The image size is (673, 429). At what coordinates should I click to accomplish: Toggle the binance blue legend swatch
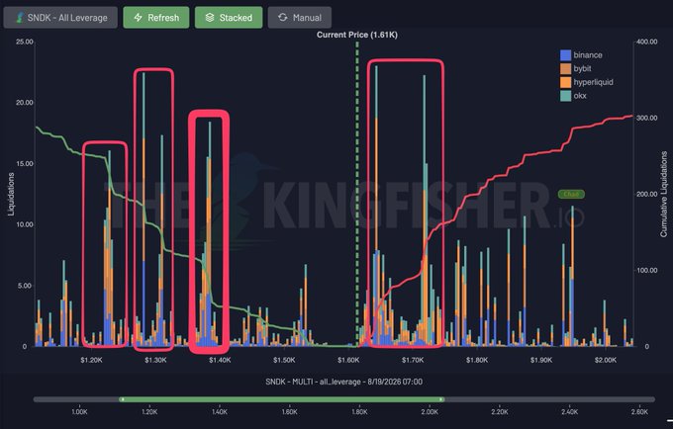(566, 54)
